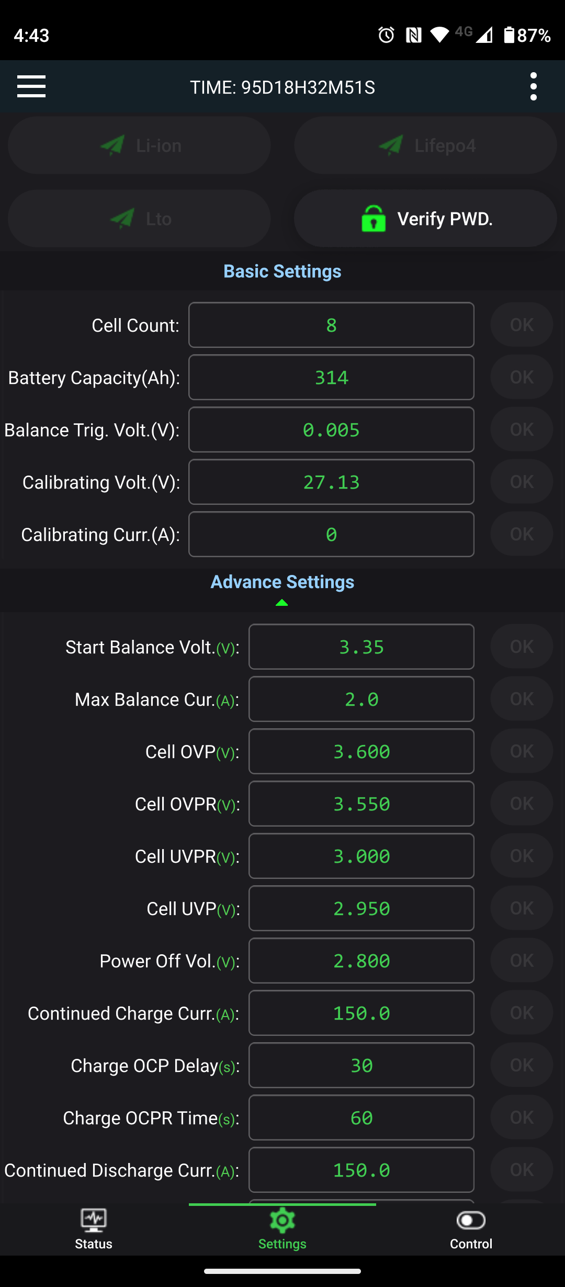Tap the alarm clock status bar icon
The image size is (565, 1287).
[386, 35]
